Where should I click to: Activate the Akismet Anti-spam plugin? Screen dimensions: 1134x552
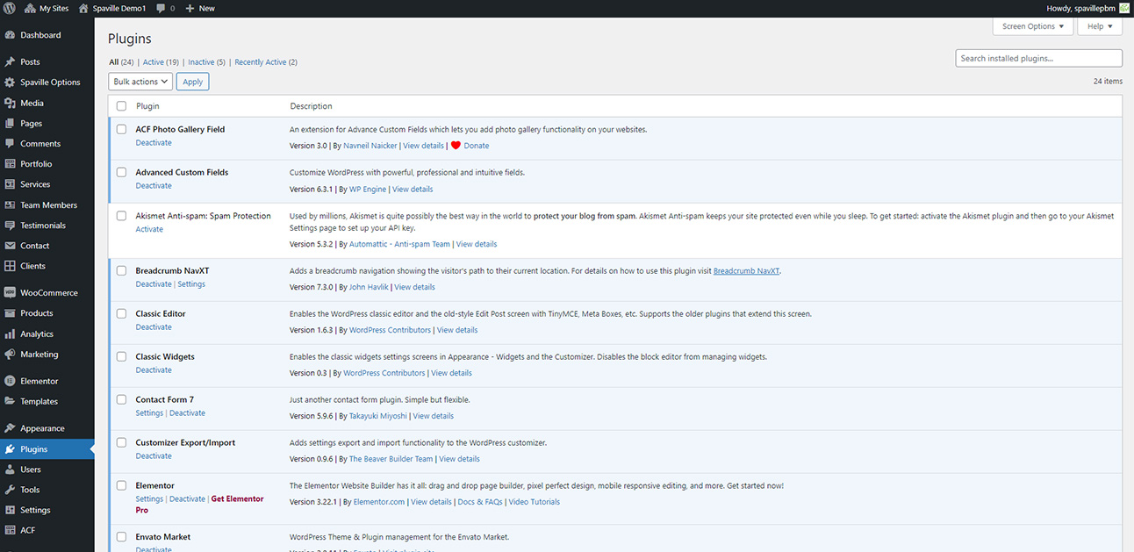[149, 229]
